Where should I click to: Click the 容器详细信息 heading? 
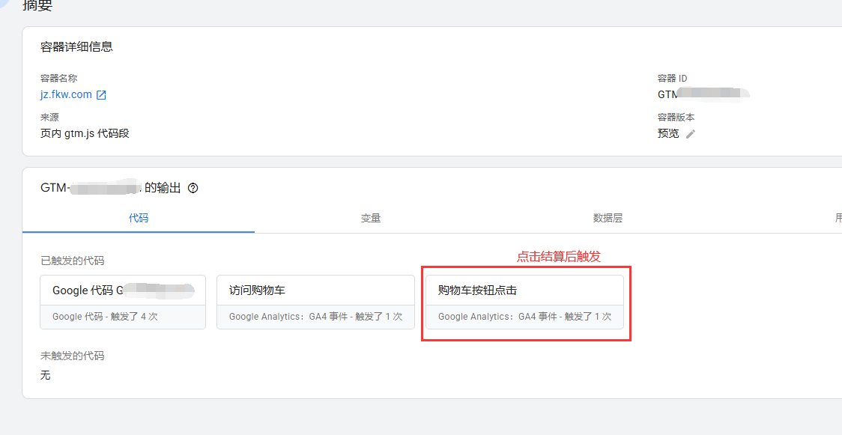coord(77,46)
